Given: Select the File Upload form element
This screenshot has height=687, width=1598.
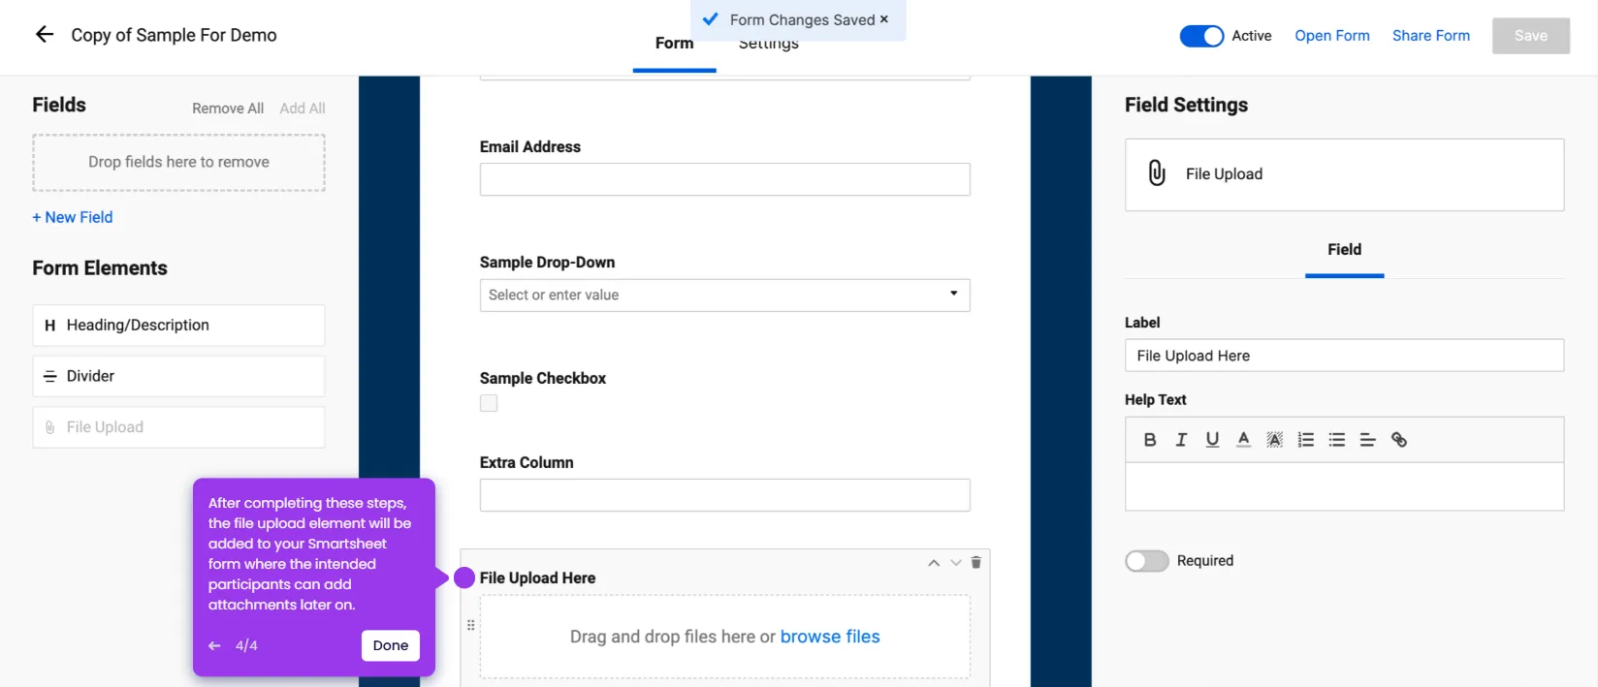Looking at the screenshot, I should pyautogui.click(x=178, y=427).
